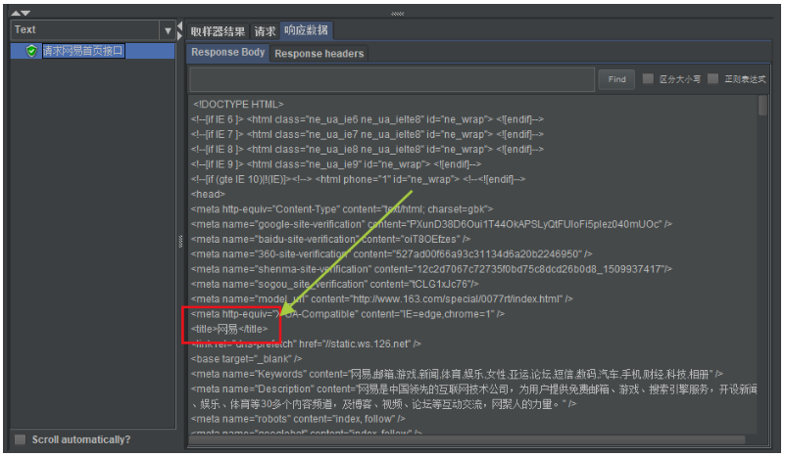Image resolution: width=785 pixels, height=457 pixels.
Task: Switch to the 响应数据 tab
Action: pos(306,30)
